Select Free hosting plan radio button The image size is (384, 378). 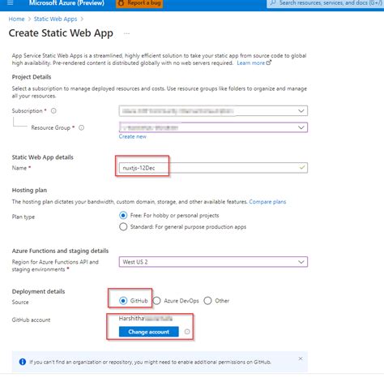[x=123, y=216]
